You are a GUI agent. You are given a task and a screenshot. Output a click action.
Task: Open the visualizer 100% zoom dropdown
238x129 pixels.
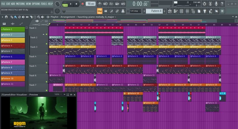click(58, 95)
